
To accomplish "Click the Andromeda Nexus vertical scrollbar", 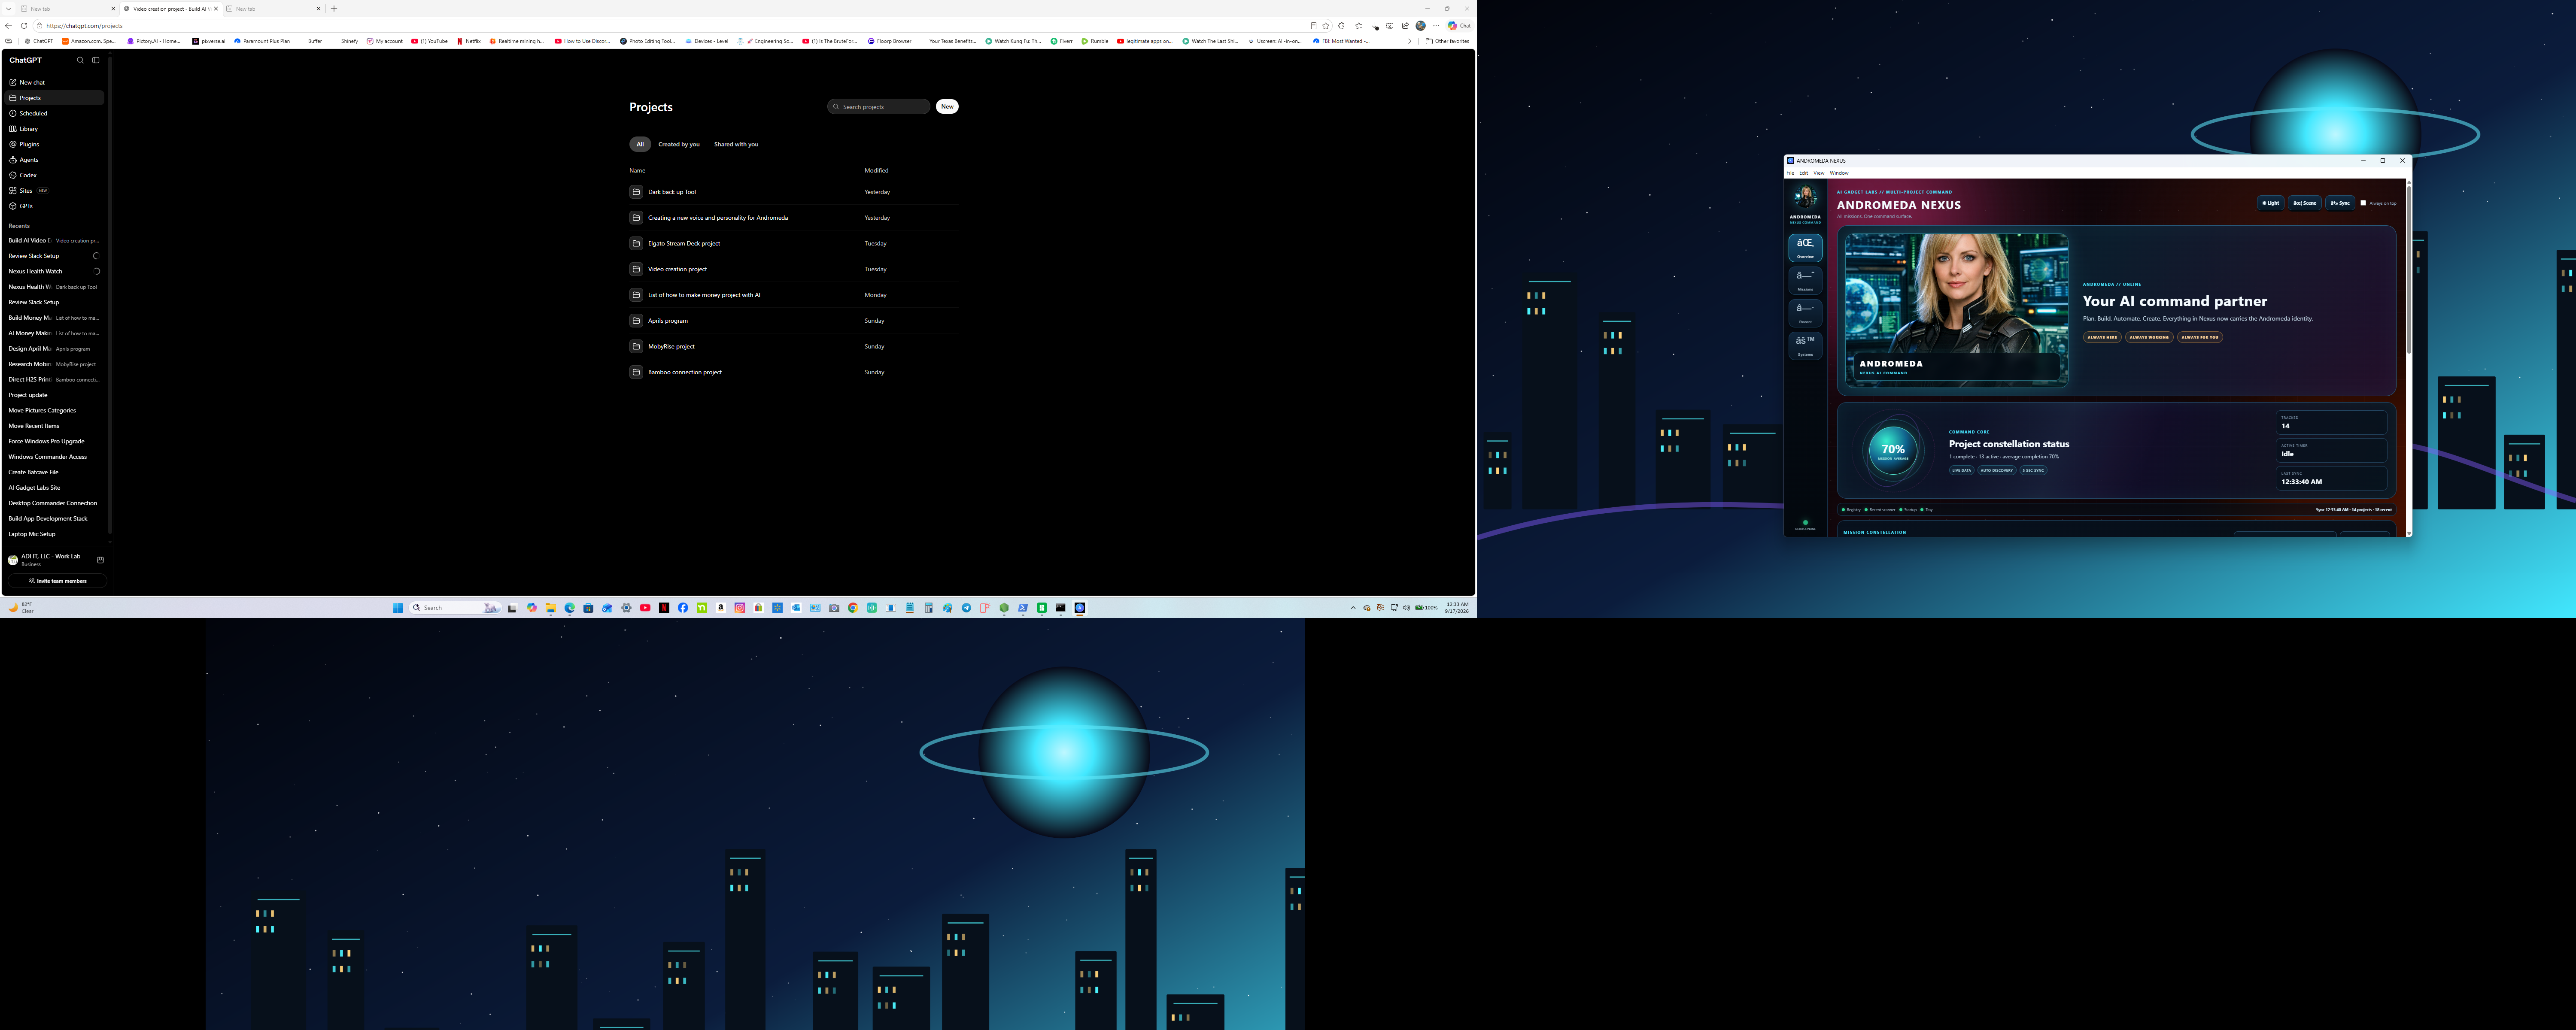I will click(x=2408, y=270).
